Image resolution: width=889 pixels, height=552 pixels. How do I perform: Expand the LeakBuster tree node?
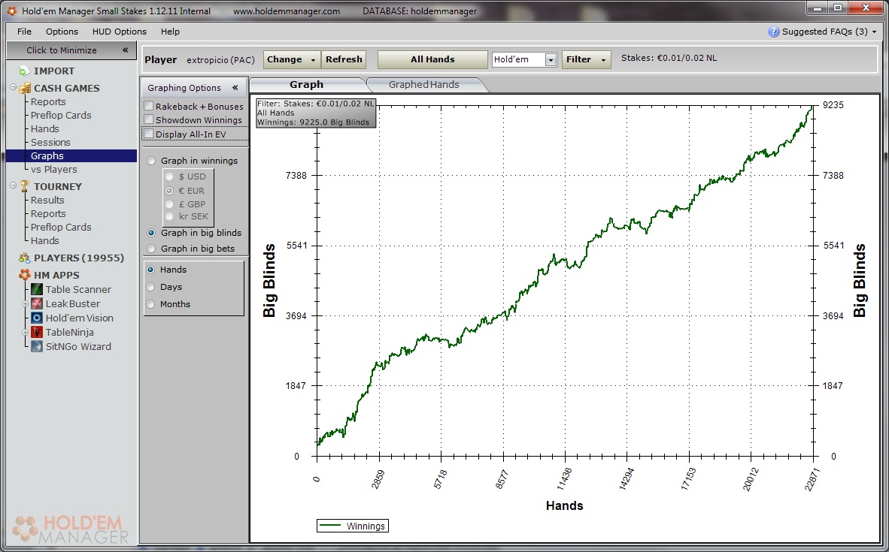coord(25,304)
